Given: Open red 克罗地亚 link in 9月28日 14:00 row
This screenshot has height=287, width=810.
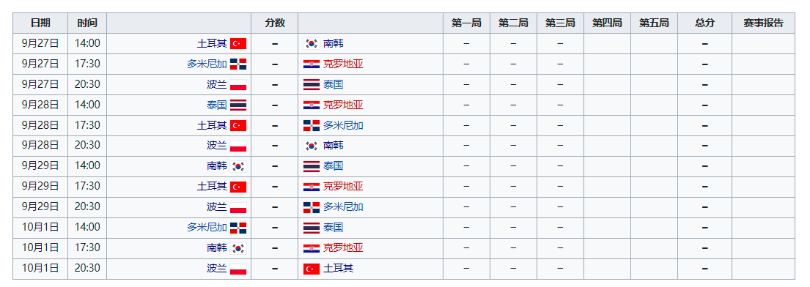Looking at the screenshot, I should [343, 105].
